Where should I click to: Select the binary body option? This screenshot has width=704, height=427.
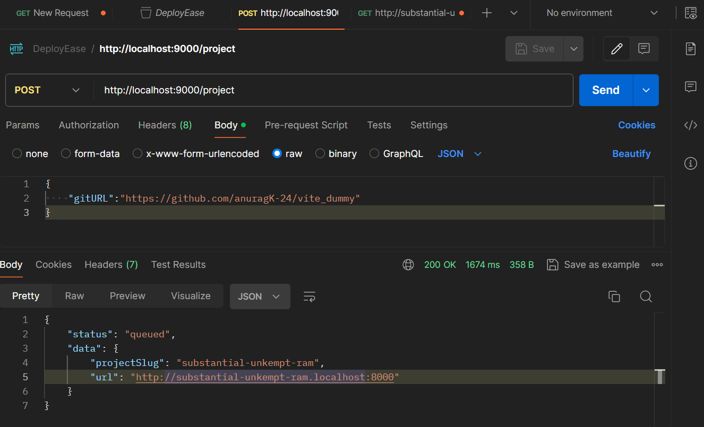click(320, 154)
